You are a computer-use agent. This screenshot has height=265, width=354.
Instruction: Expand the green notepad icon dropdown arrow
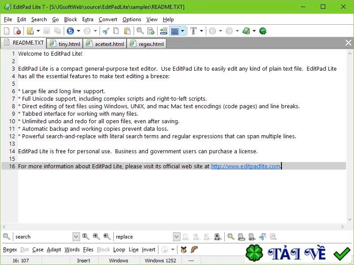pyautogui.click(x=254, y=31)
